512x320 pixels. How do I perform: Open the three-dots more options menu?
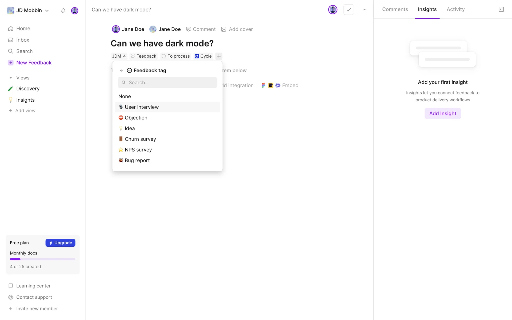coord(364,10)
